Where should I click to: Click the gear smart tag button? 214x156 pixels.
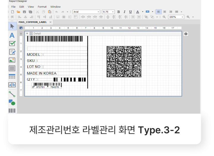pos(186,34)
